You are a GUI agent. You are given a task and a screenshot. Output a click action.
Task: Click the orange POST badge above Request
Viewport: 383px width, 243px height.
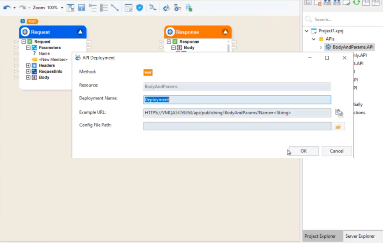(x=32, y=22)
